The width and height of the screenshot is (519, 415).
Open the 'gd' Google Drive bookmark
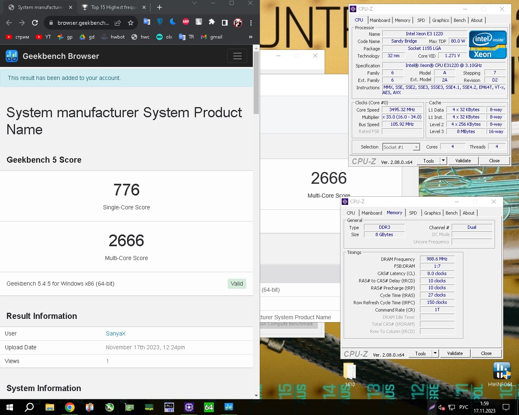click(87, 37)
